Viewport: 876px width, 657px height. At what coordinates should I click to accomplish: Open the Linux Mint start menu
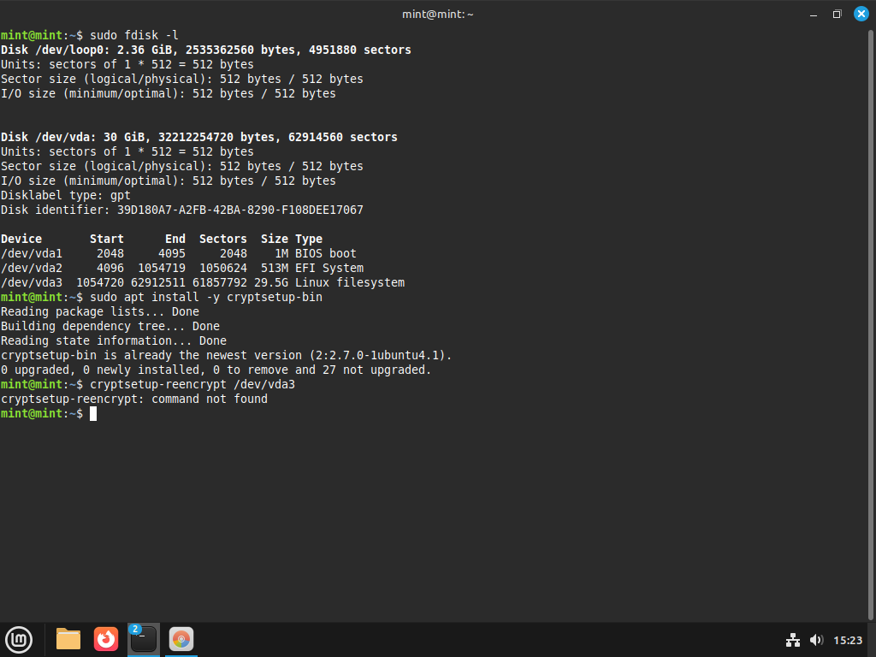click(x=19, y=638)
